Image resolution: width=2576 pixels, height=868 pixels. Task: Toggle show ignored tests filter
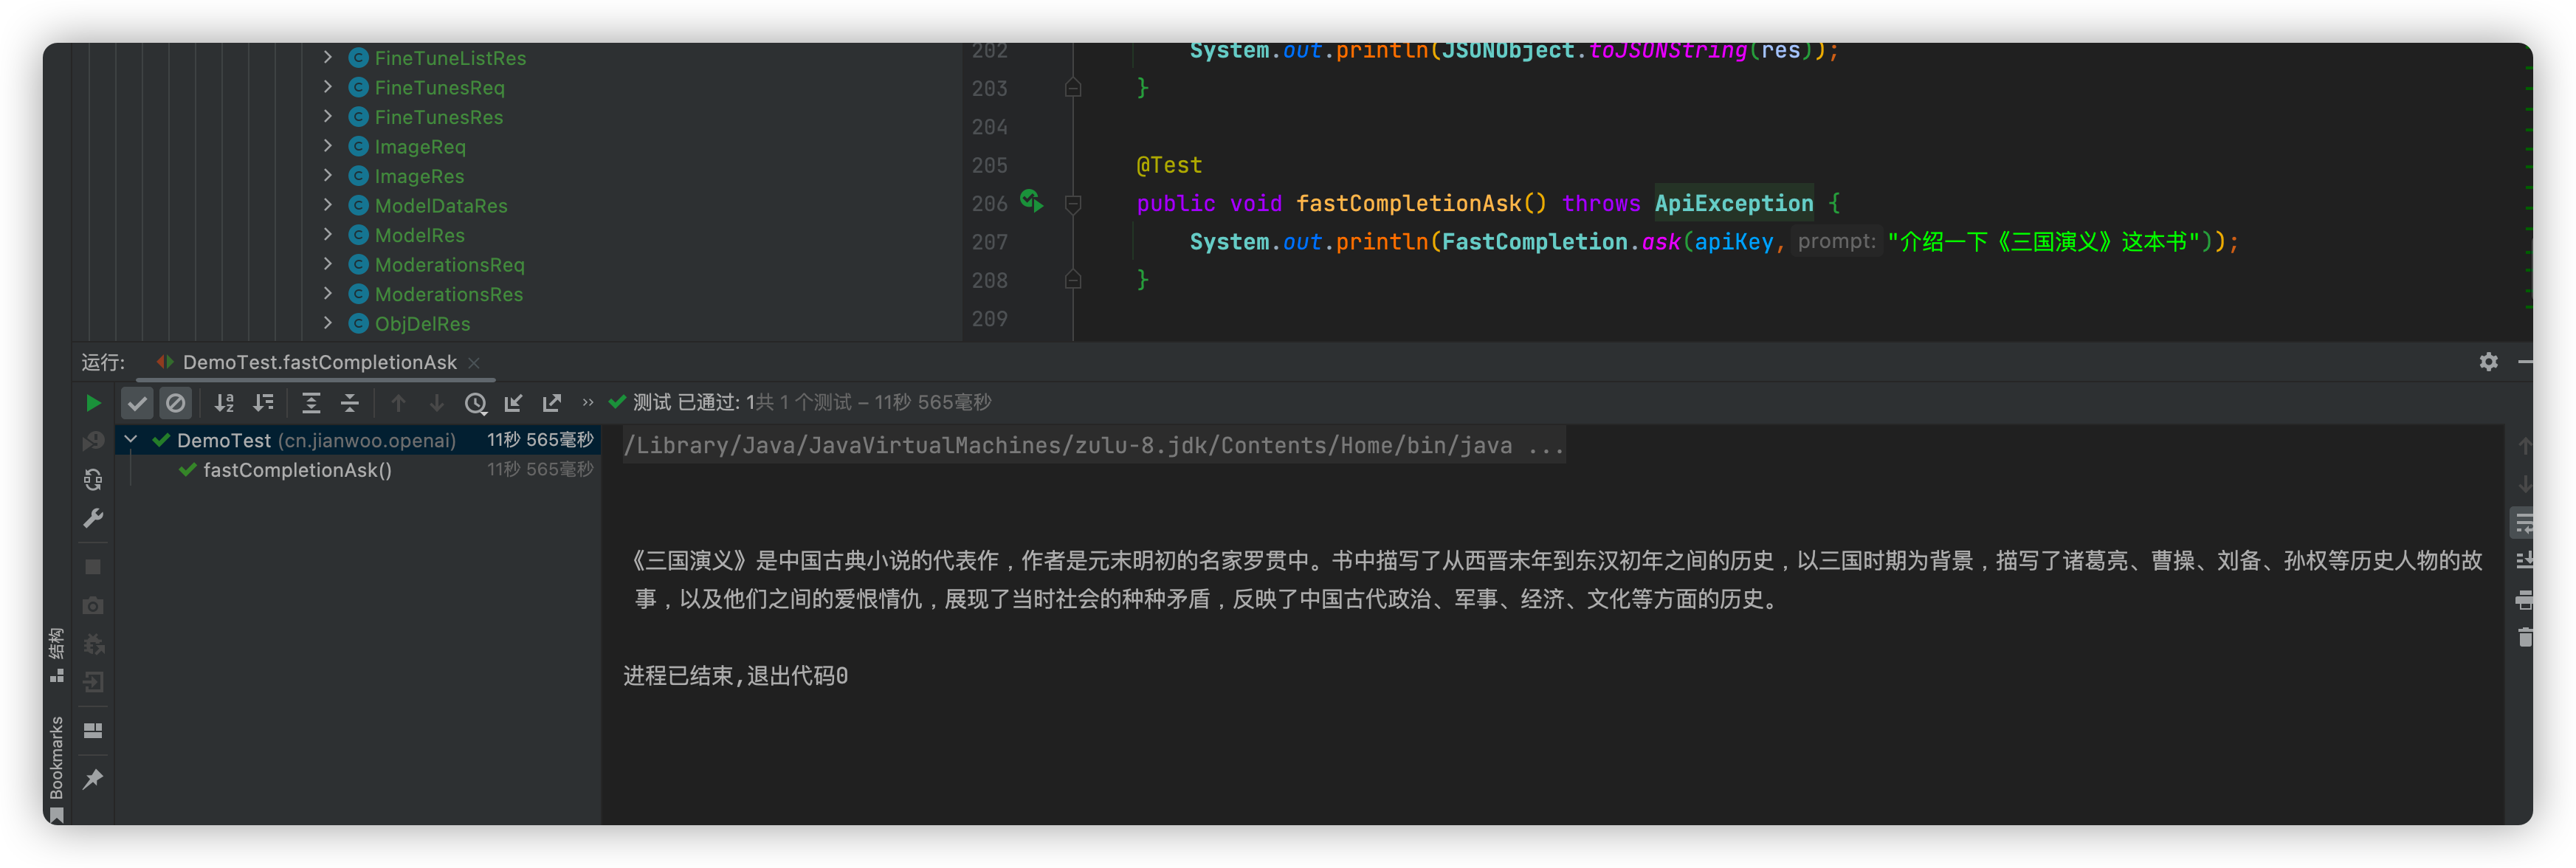(x=176, y=403)
